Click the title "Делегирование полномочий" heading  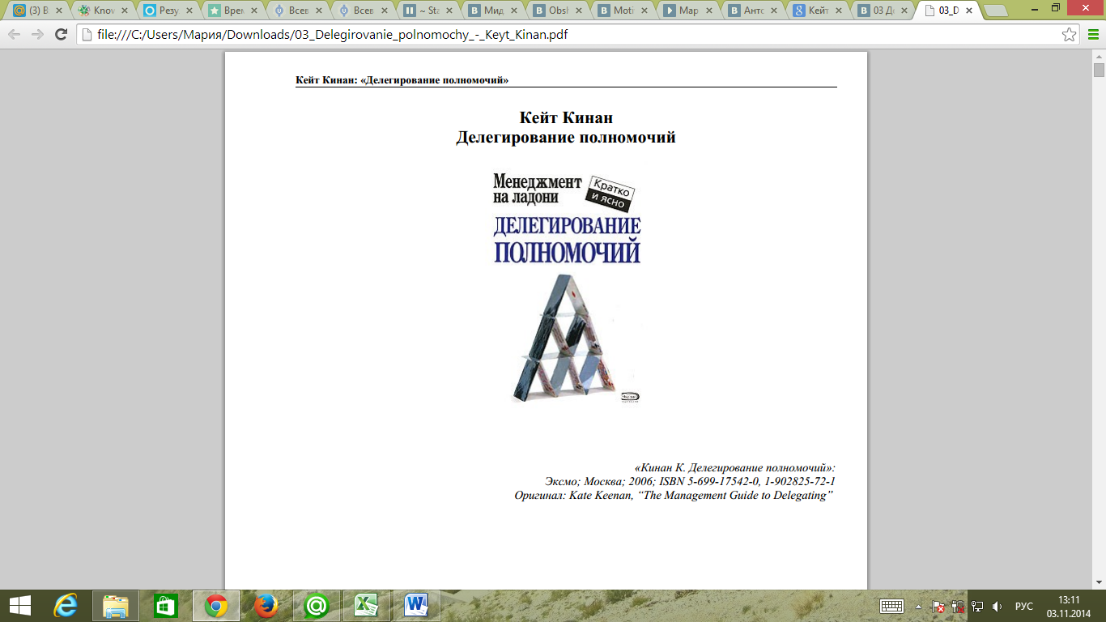tap(566, 138)
